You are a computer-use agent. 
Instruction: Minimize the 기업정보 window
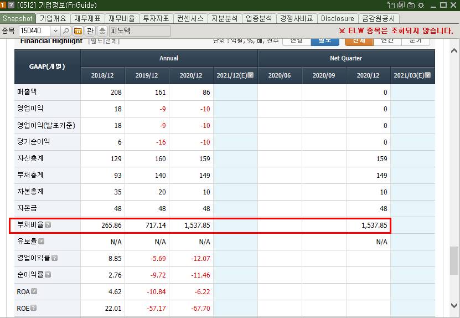[433, 6]
